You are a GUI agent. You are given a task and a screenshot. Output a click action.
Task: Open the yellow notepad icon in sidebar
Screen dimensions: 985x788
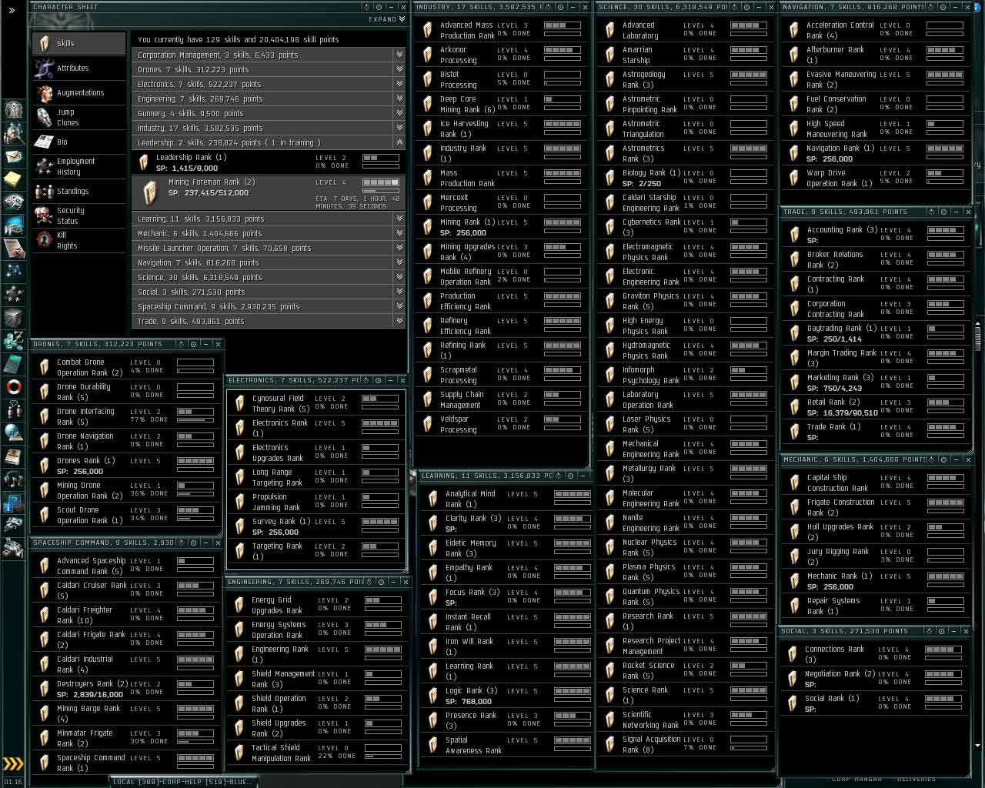13,179
